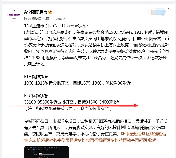This screenshot has height=158, width=176.
Task: Click the diamond icon before 币圈超话
Action: 123,134
